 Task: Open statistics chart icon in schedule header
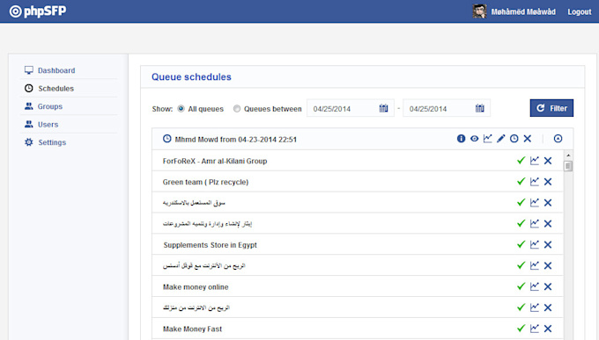point(487,138)
